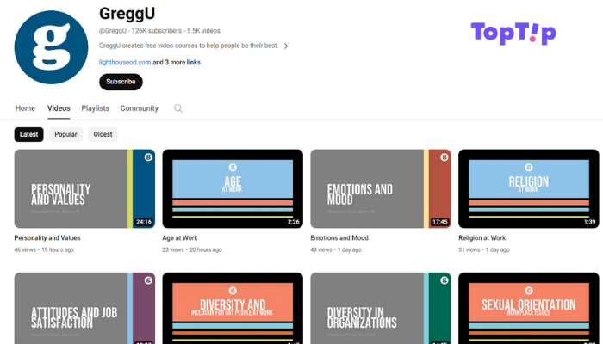Sort videos by Oldest

click(x=103, y=134)
